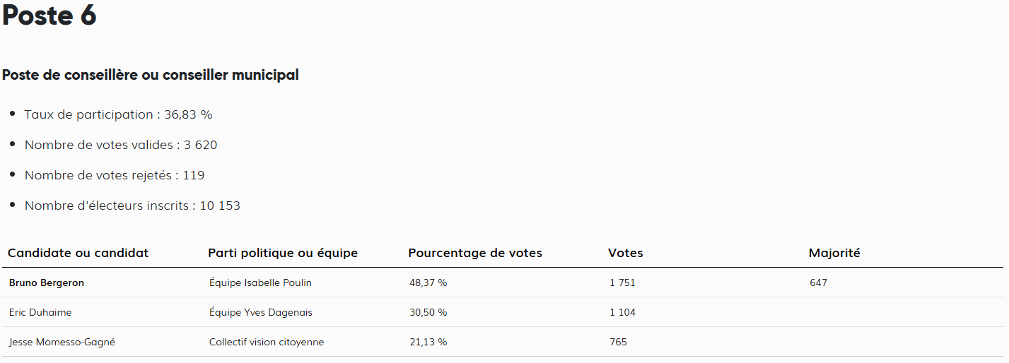Select the "Nombre de votes valides" line
The image size is (1009, 363).
point(121,145)
